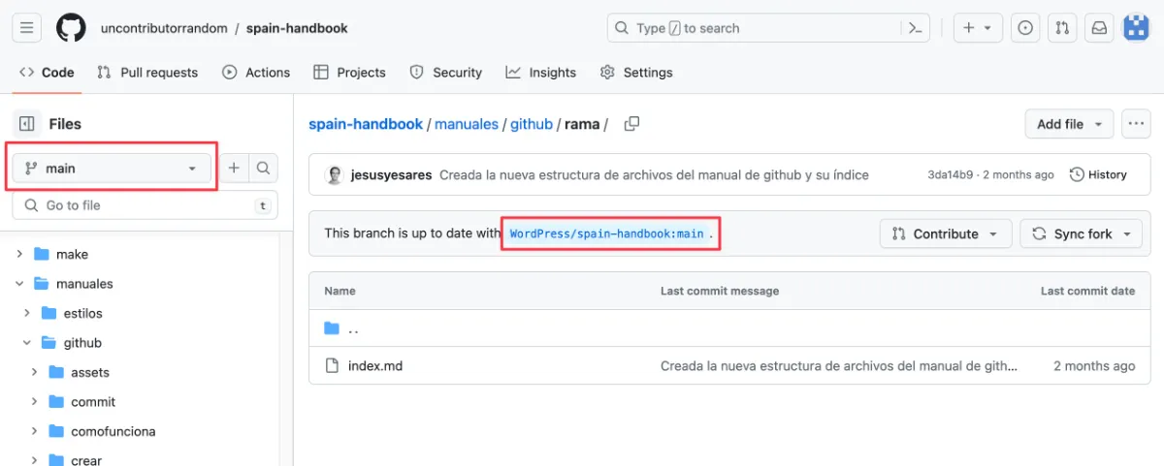Screen dimensions: 1164x466
Task: Click the estilos folder icon
Action: (48, 313)
